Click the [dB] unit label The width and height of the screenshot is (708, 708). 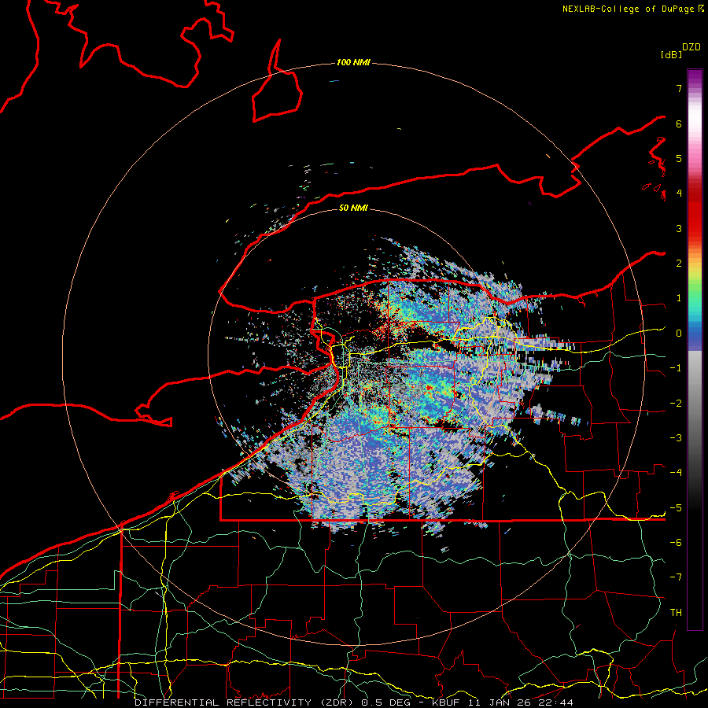[671, 54]
